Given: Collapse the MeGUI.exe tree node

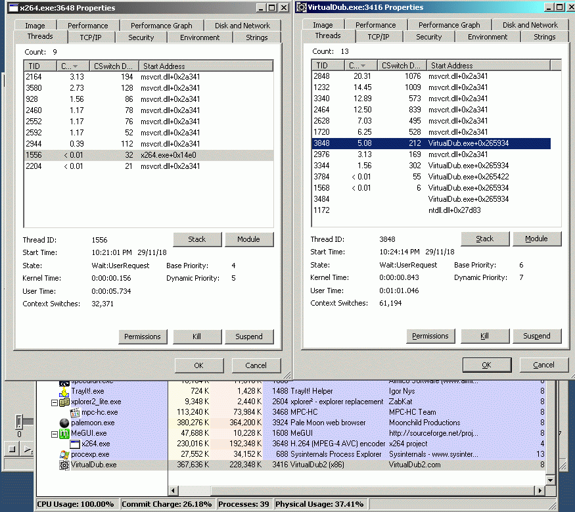Looking at the screenshot, I should tap(55, 434).
